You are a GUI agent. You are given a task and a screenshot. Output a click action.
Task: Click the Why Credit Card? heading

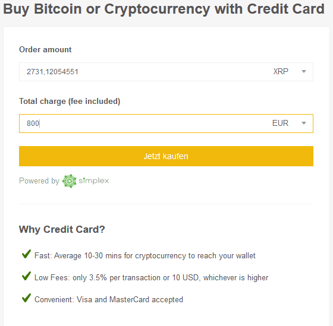pos(62,229)
